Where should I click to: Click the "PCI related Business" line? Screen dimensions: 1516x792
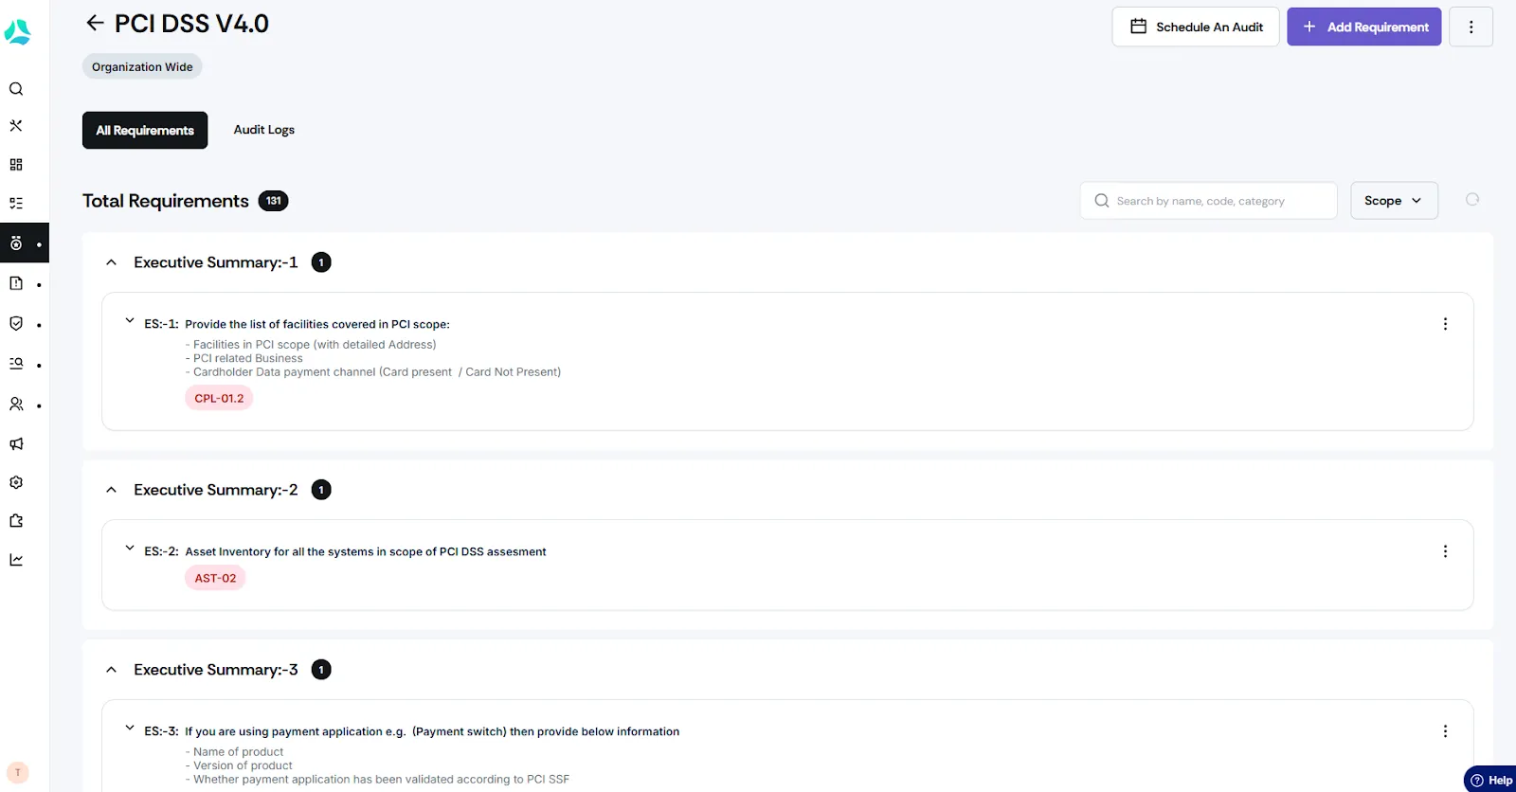244,358
